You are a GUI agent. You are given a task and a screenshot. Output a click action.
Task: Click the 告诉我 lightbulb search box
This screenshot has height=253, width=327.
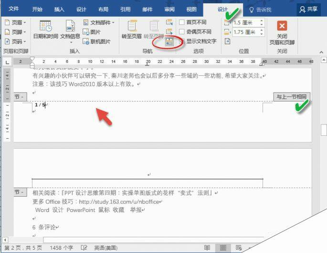(260, 10)
